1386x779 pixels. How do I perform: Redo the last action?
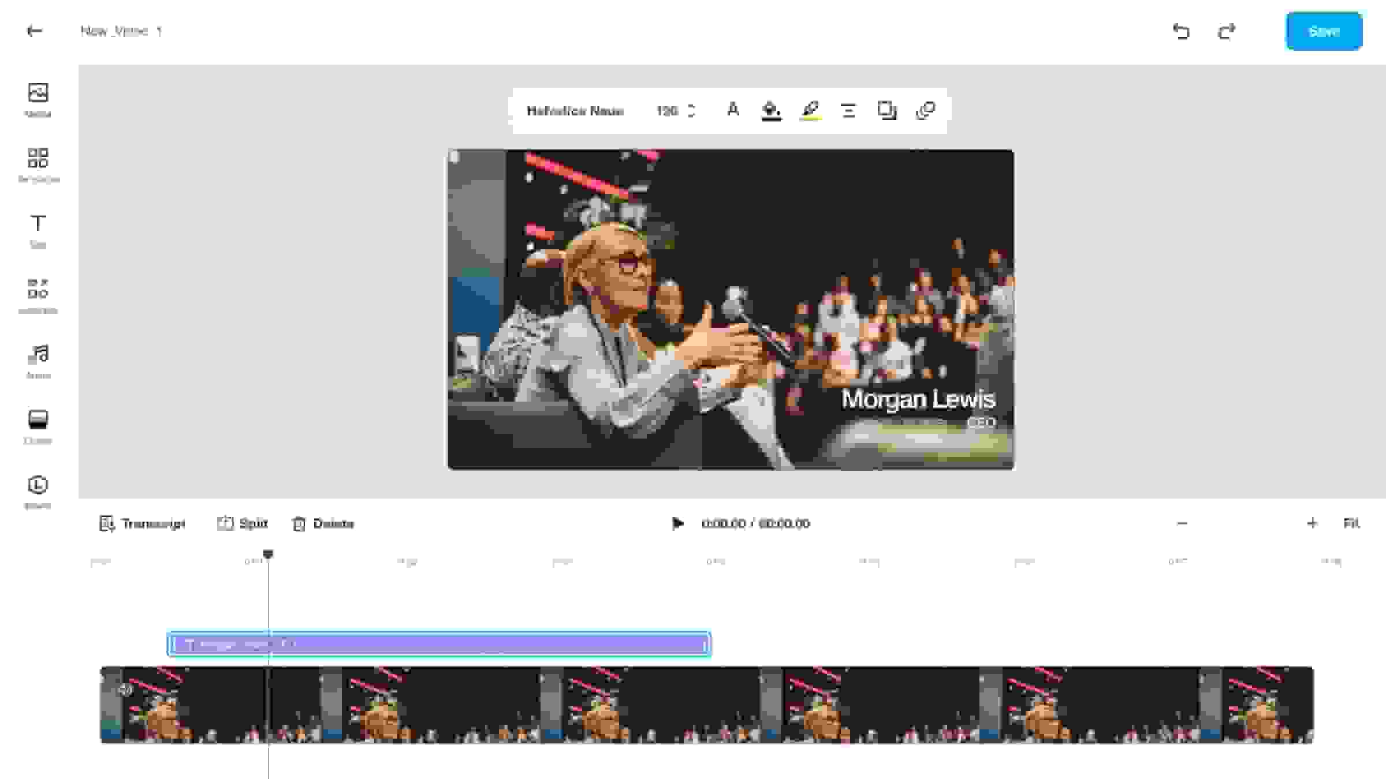[1226, 31]
